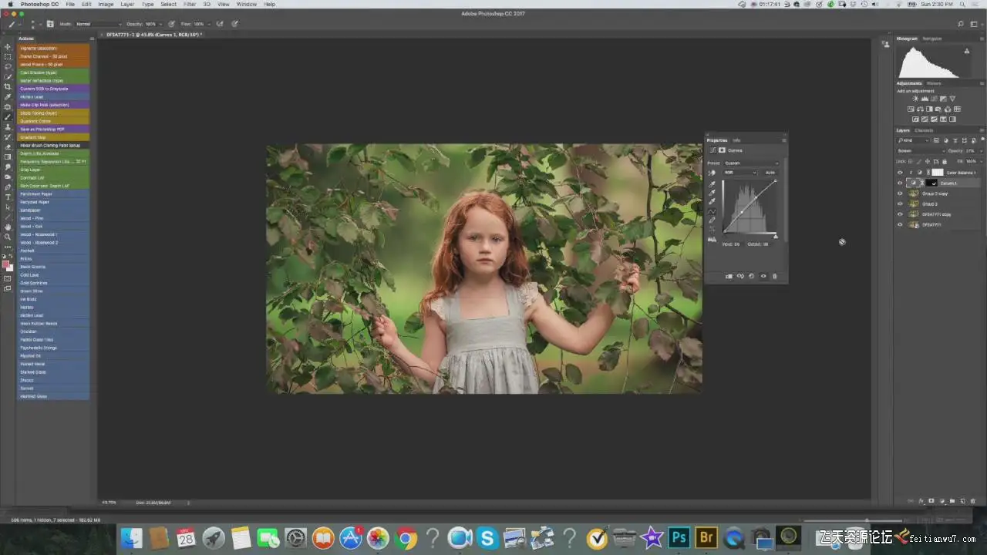Open the Curves Preset dropdown
987x555 pixels.
click(x=751, y=163)
